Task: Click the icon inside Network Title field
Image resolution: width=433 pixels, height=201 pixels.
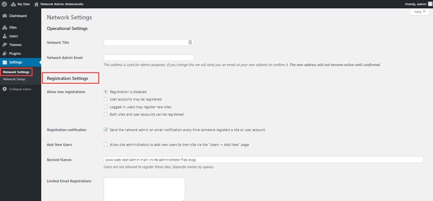Action: [x=190, y=42]
